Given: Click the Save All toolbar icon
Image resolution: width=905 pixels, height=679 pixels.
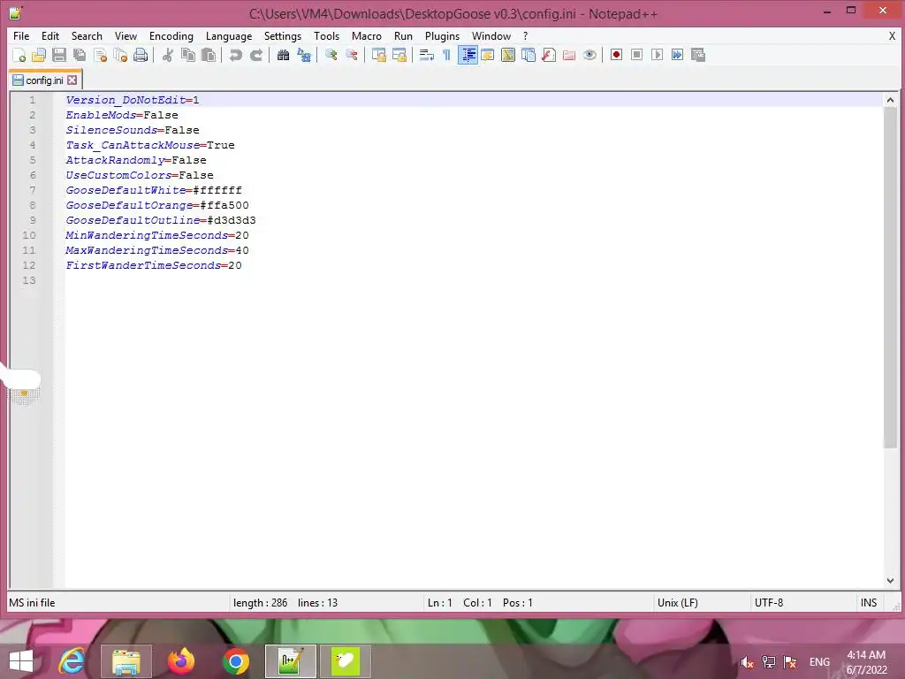Looking at the screenshot, I should 79,55.
